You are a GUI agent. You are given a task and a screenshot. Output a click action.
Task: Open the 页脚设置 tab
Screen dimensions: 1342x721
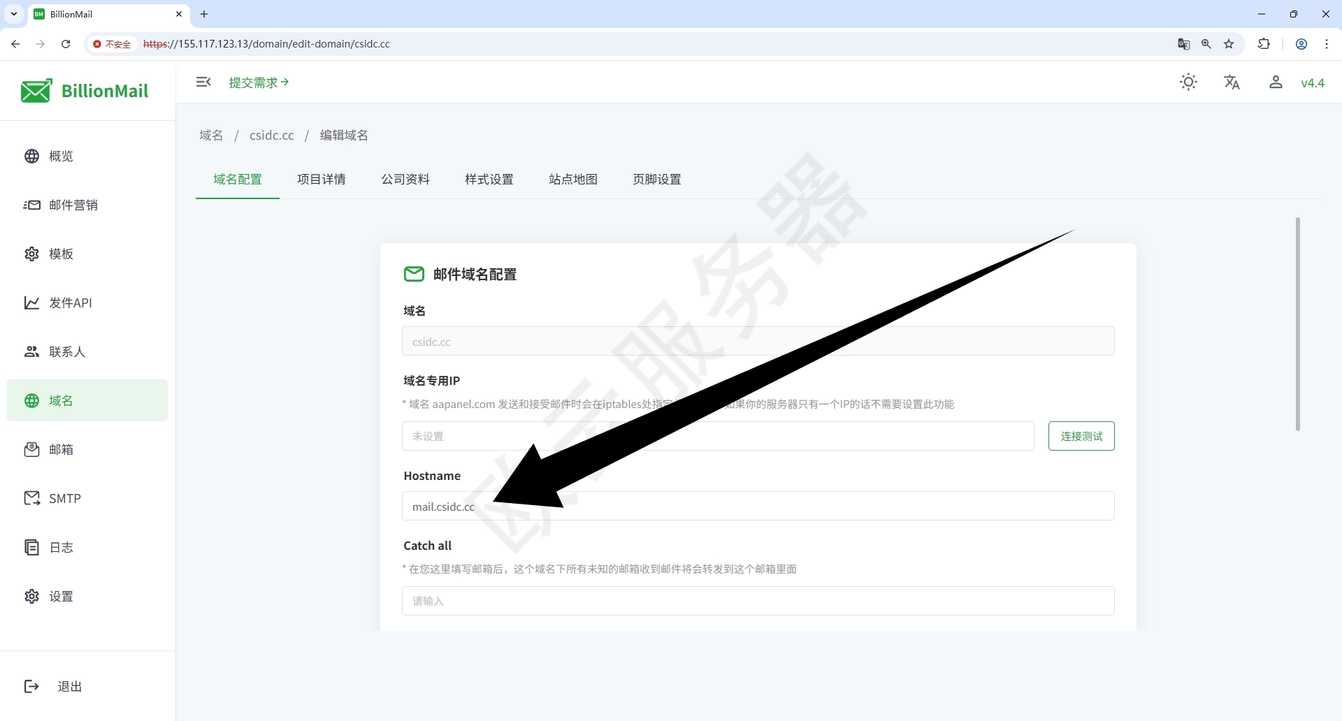pyautogui.click(x=657, y=180)
